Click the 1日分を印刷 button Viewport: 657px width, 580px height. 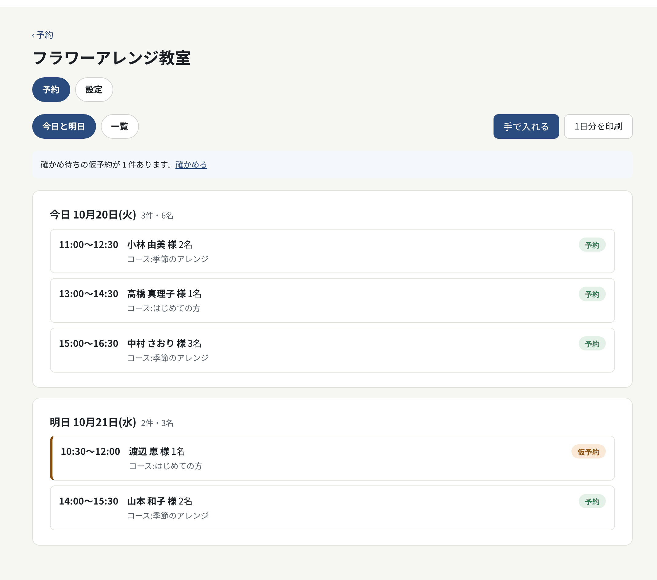[598, 126]
